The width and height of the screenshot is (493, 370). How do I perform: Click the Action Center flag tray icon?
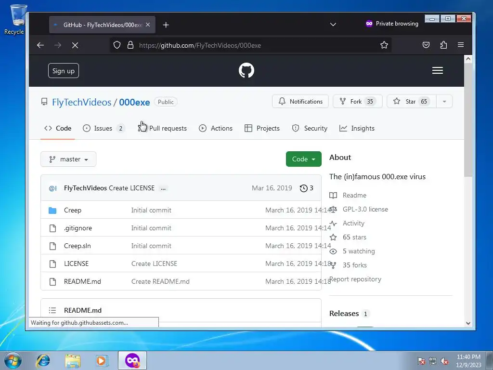[x=421, y=361]
